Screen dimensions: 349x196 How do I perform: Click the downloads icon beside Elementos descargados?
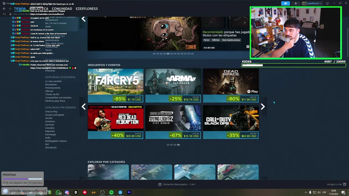pyautogui.click(x=160, y=184)
